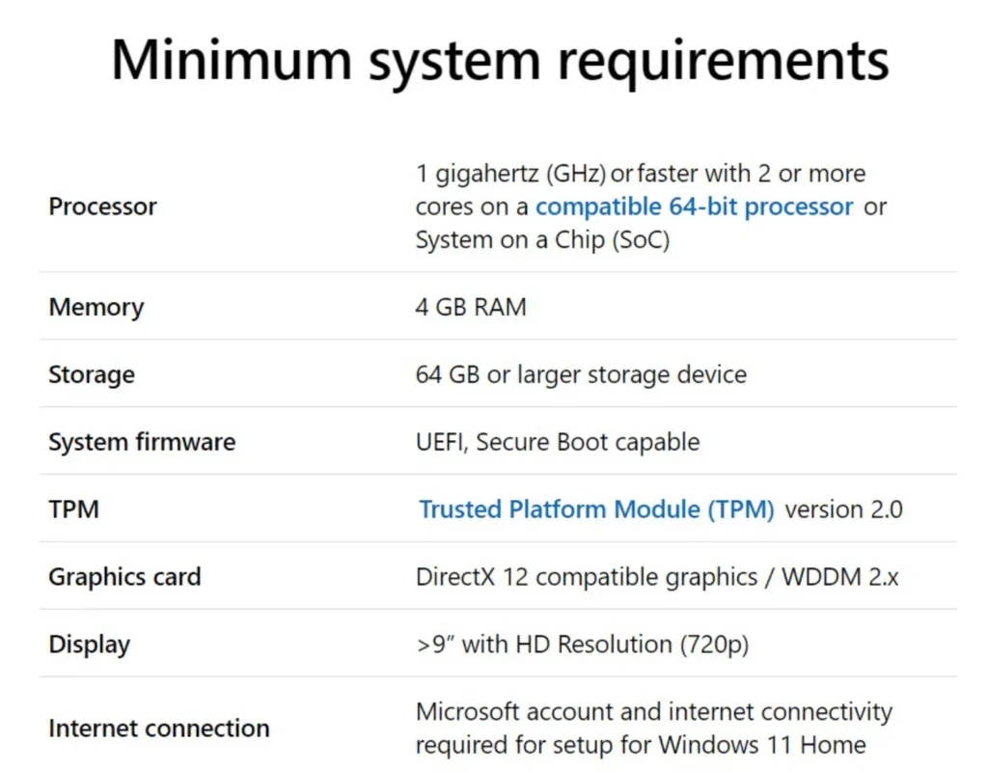Click the version 2.0 text
Viewport: 988px width, 772px height.
coord(843,510)
